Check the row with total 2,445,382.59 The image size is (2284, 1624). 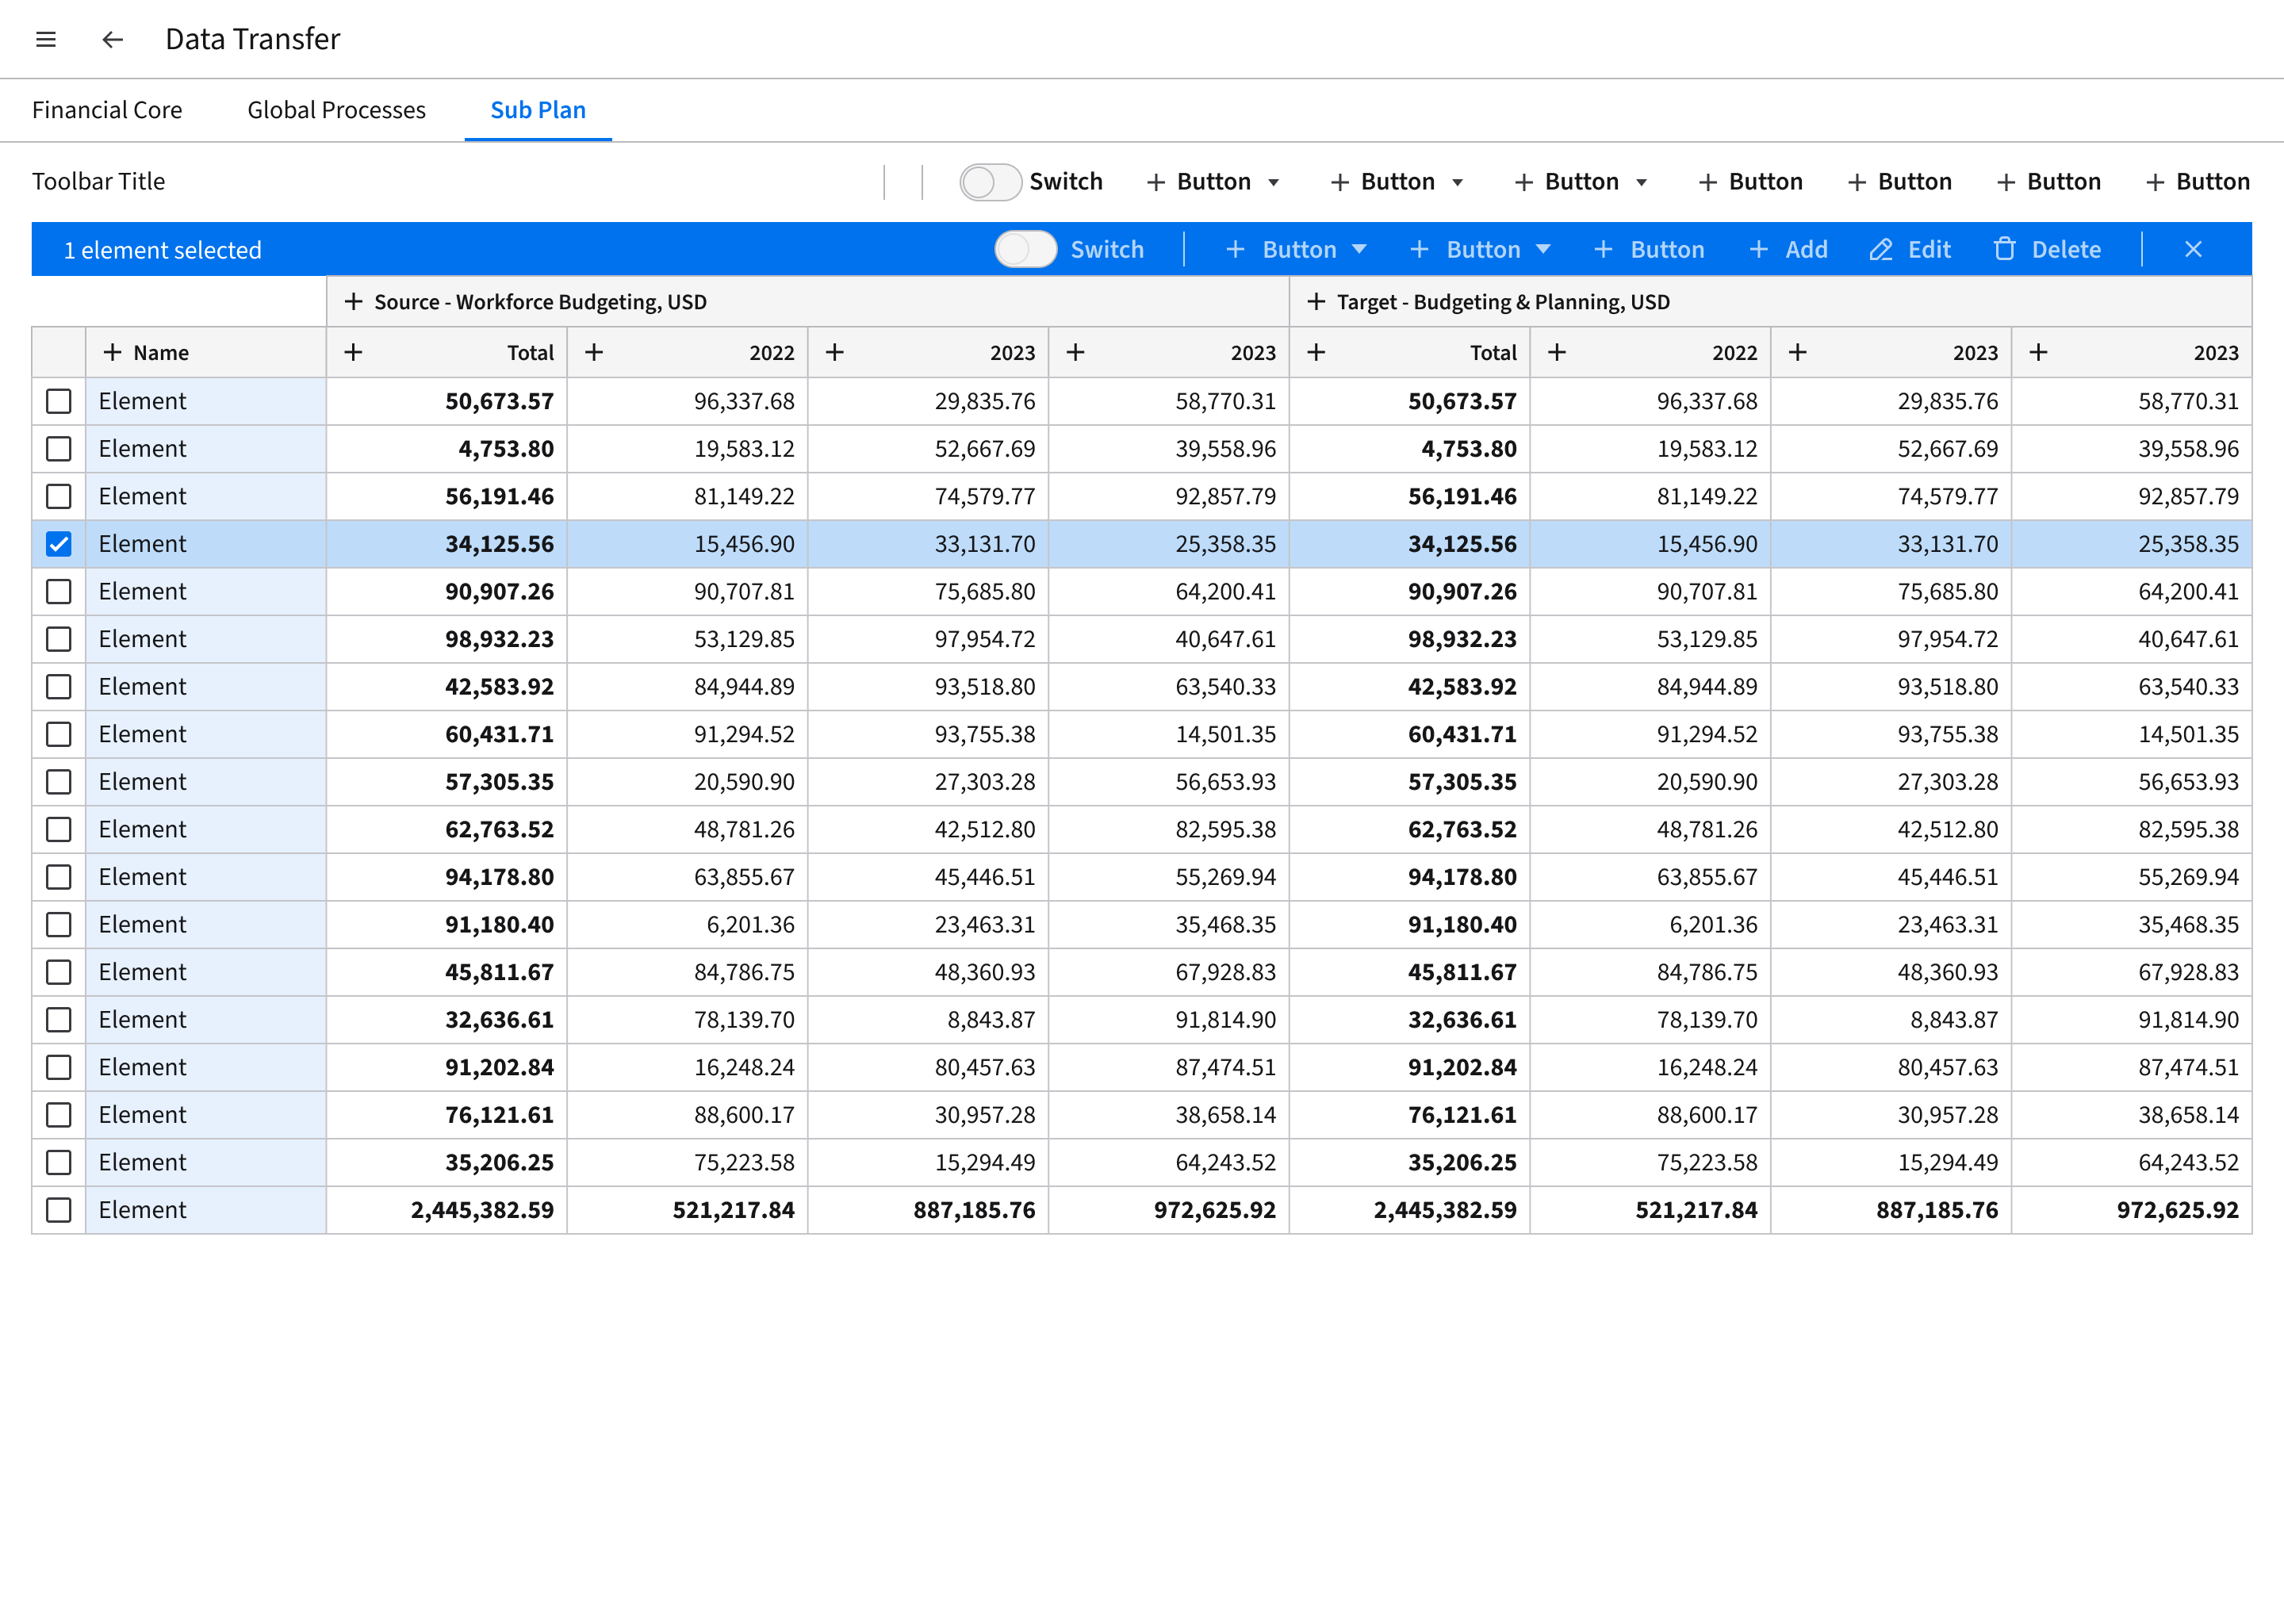tap(59, 1210)
